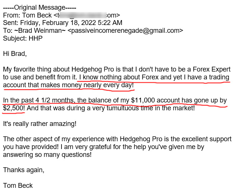The width and height of the screenshot is (239, 196).
Task: Click the words "Forex Expert"
Action: point(212,69)
